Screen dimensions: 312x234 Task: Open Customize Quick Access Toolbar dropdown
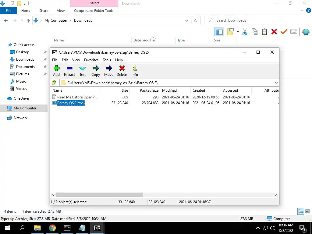tap(25, 4)
